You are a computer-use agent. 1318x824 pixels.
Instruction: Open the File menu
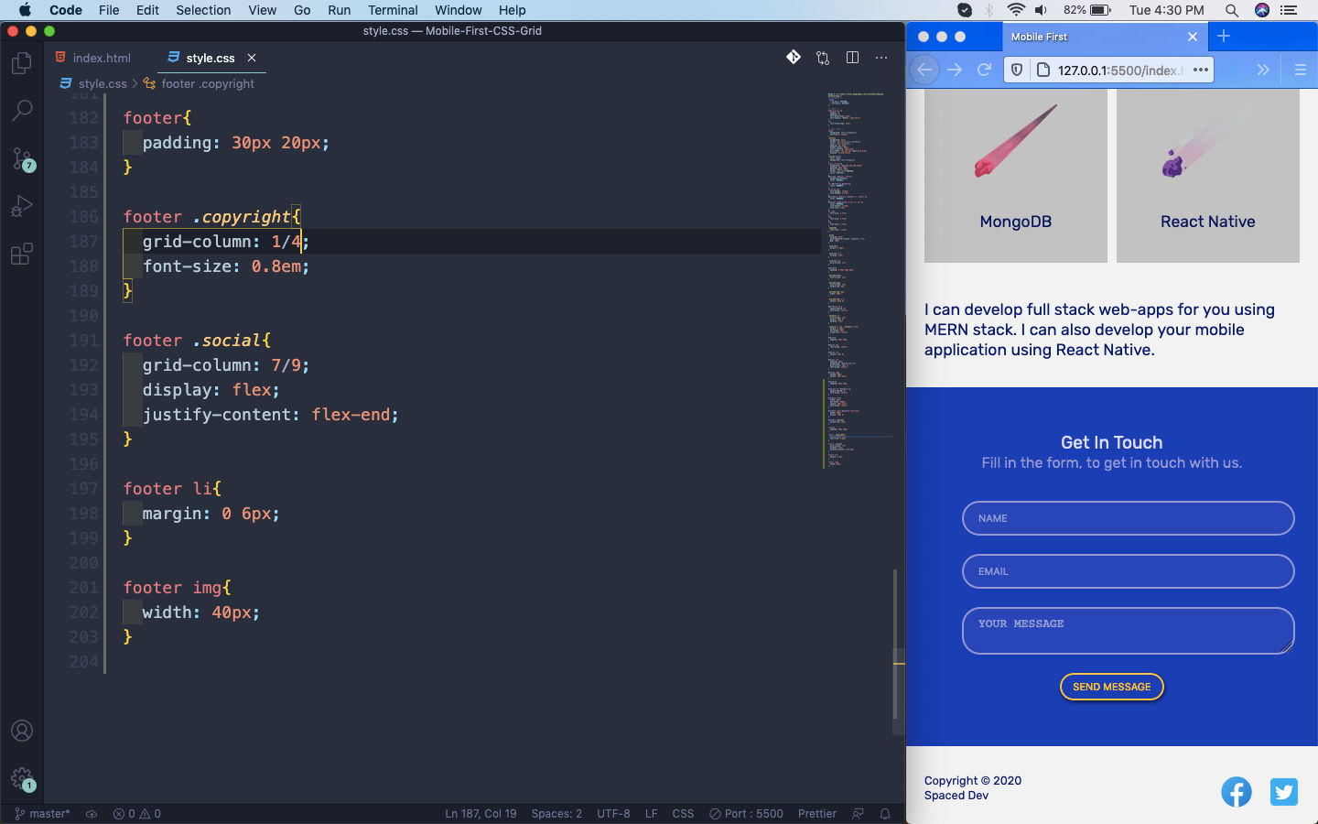click(x=109, y=10)
